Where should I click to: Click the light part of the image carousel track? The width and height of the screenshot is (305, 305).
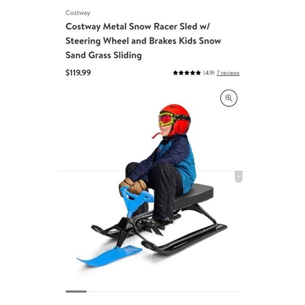[x=163, y=291]
